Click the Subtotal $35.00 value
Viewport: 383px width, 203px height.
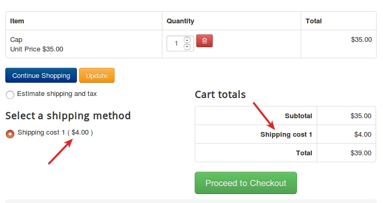pyautogui.click(x=361, y=116)
